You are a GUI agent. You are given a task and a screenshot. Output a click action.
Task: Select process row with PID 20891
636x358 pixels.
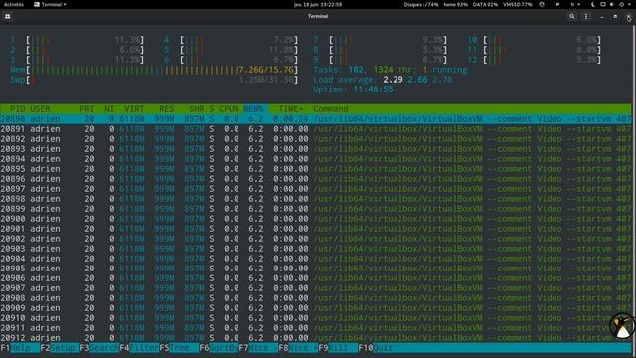click(x=316, y=129)
